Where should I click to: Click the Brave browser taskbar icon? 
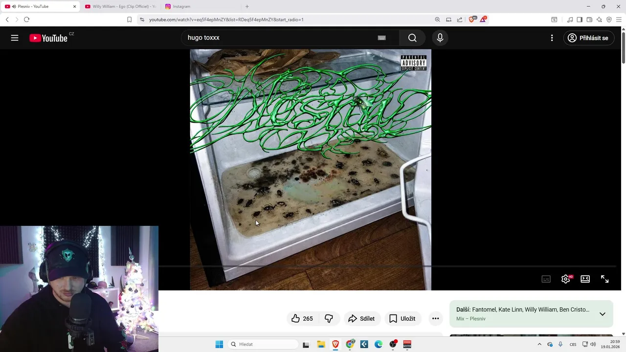click(x=335, y=344)
